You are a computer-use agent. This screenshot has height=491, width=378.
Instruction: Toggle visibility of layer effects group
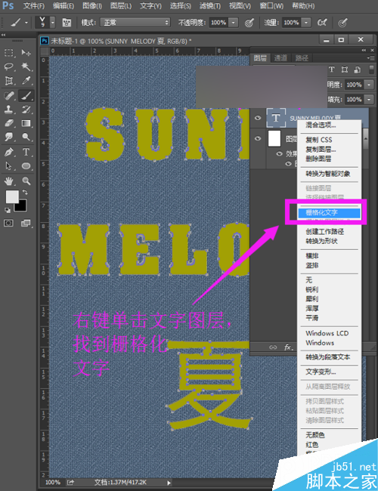pos(279,153)
